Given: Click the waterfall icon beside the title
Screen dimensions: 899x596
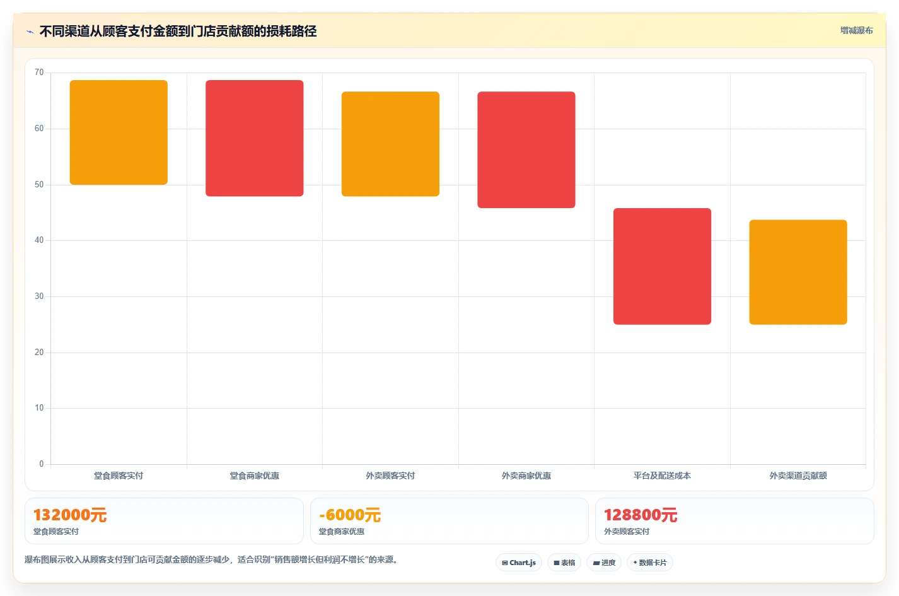Looking at the screenshot, I should pos(30,32).
